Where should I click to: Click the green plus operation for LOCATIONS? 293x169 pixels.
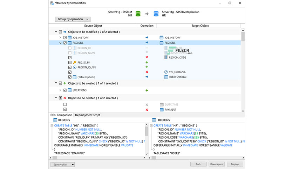[x=147, y=90]
